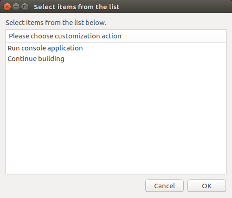Confirm the selection with OK
This screenshot has width=232, height=198.
coord(206,186)
